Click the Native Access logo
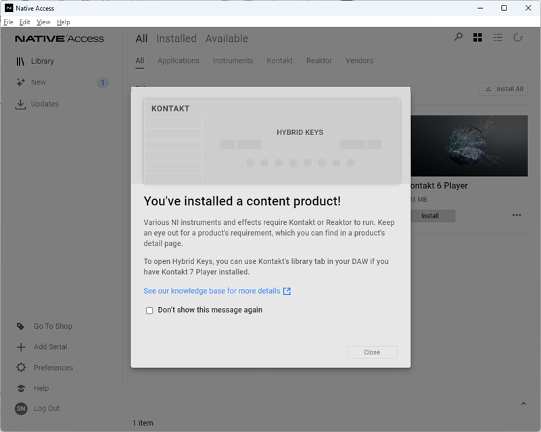The height and width of the screenshot is (432, 541). pos(60,38)
